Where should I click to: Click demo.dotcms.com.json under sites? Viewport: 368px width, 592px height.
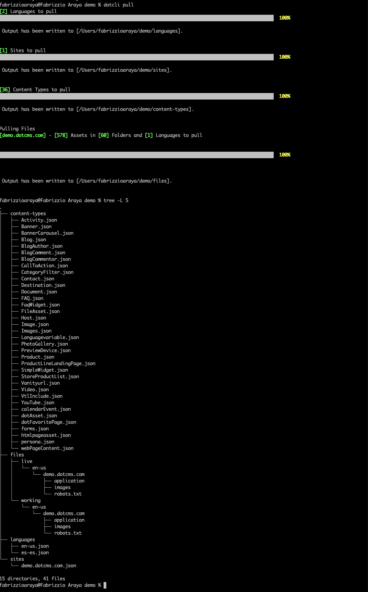pyautogui.click(x=49, y=566)
